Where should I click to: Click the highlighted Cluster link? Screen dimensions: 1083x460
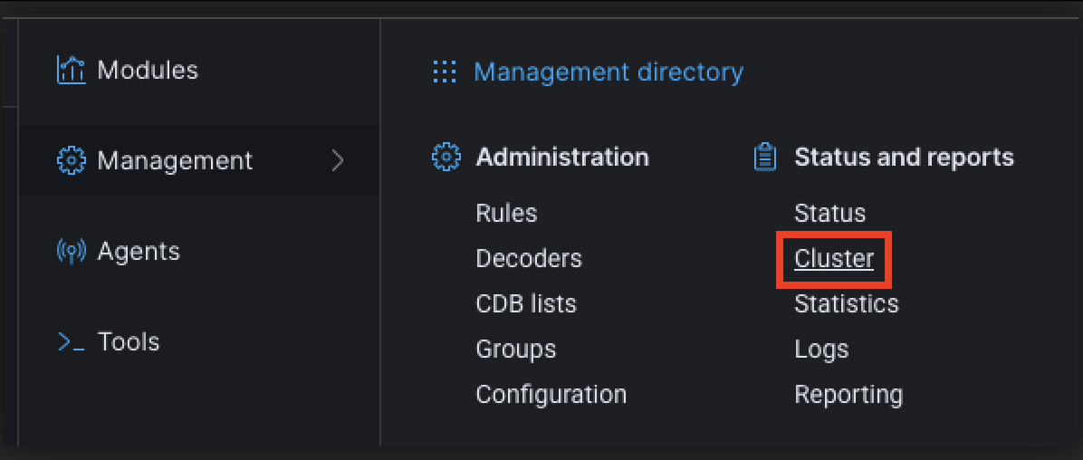pos(834,259)
